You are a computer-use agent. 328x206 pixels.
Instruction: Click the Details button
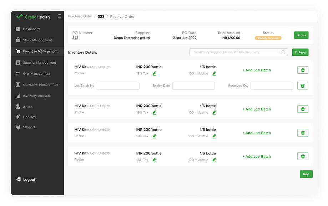(301, 35)
